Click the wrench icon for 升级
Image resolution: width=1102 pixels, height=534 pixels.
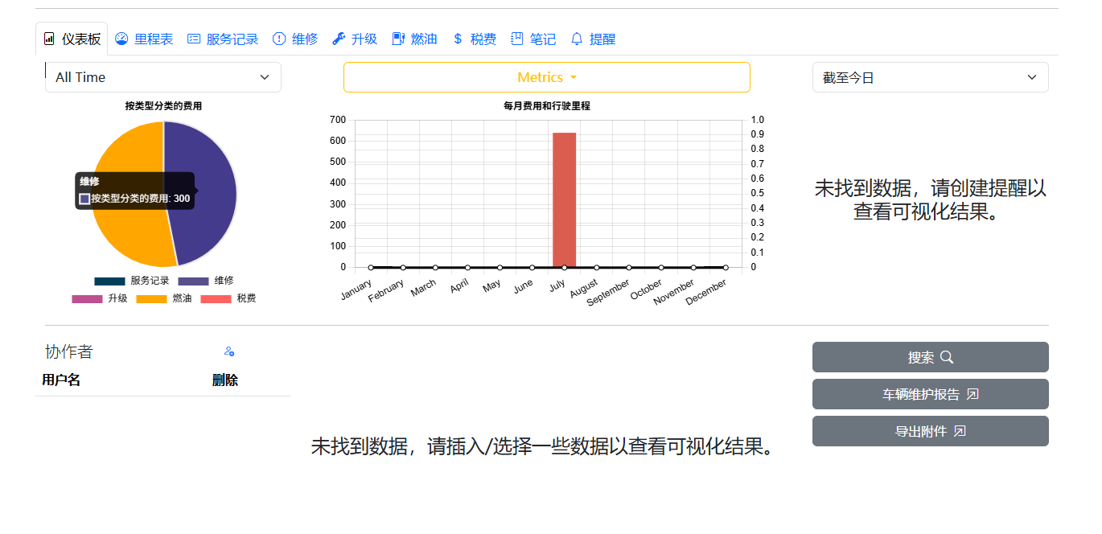click(x=339, y=39)
